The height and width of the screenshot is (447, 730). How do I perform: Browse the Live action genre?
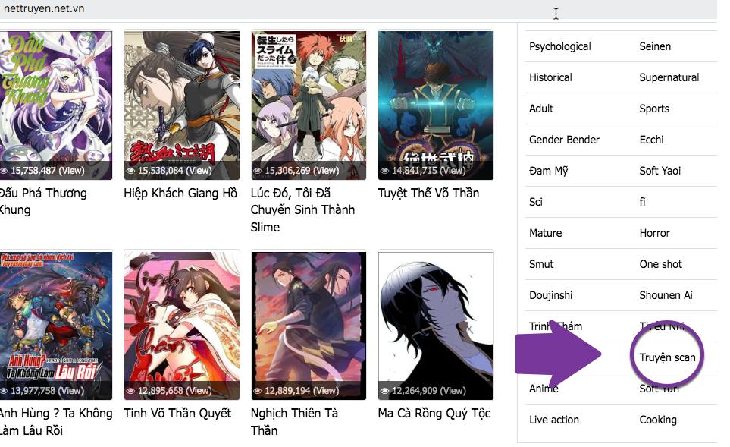point(554,420)
